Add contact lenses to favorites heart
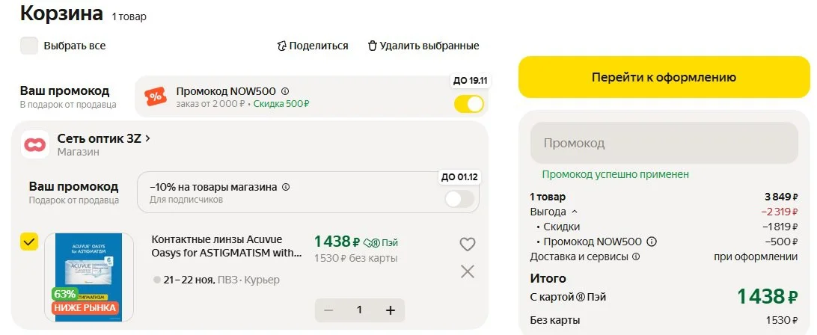Viewport: 817px width, 335px height. tap(468, 244)
